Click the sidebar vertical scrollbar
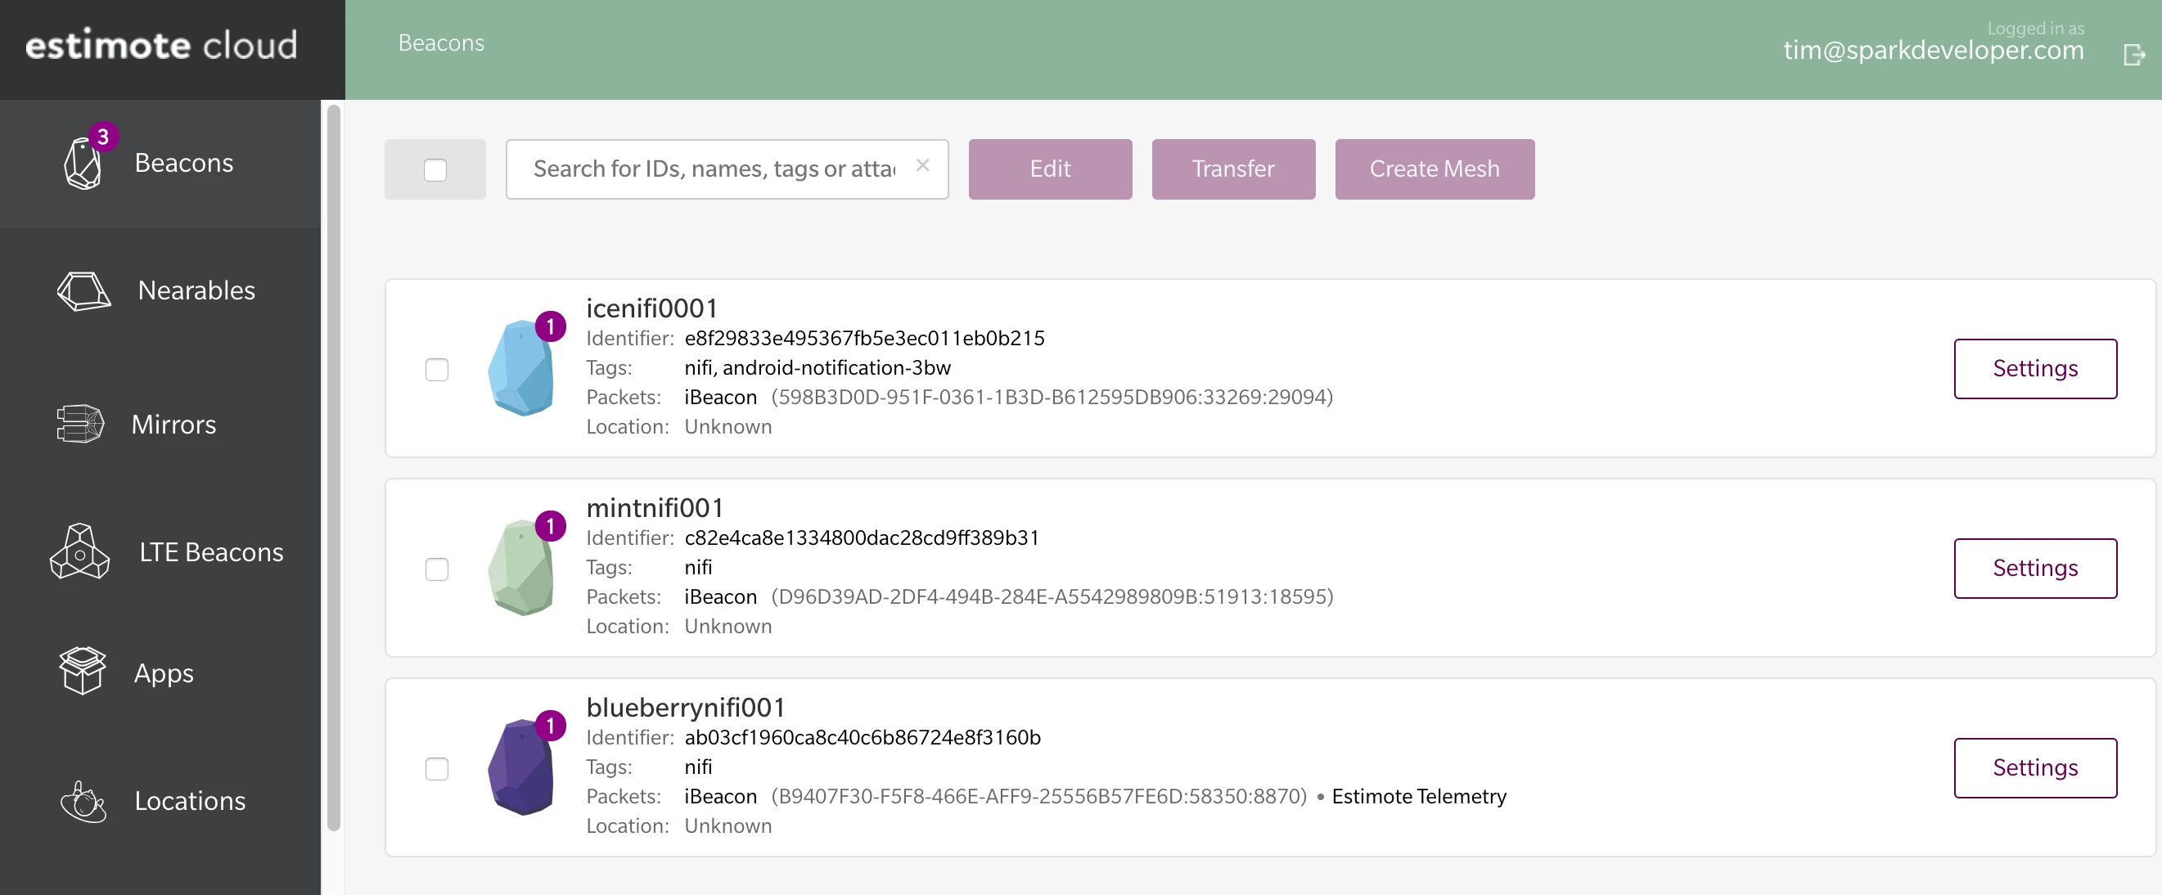Viewport: 2162px width, 895px height. (x=333, y=467)
